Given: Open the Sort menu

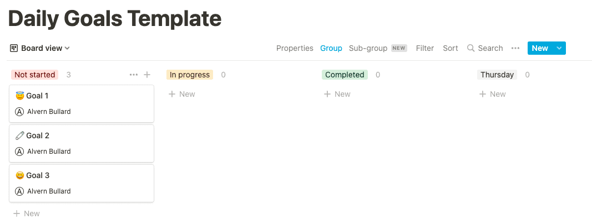Looking at the screenshot, I should coord(451,48).
